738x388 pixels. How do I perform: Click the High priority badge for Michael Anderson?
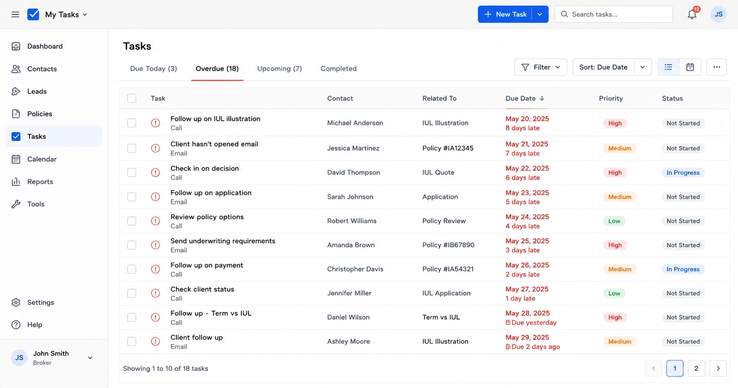(x=615, y=123)
